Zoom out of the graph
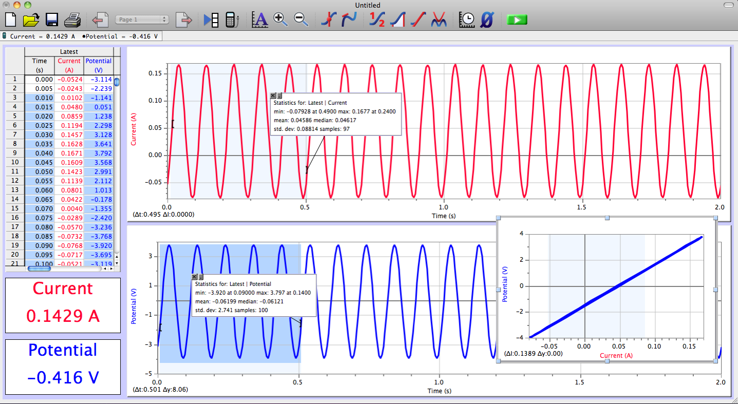The width and height of the screenshot is (738, 404). click(x=300, y=20)
